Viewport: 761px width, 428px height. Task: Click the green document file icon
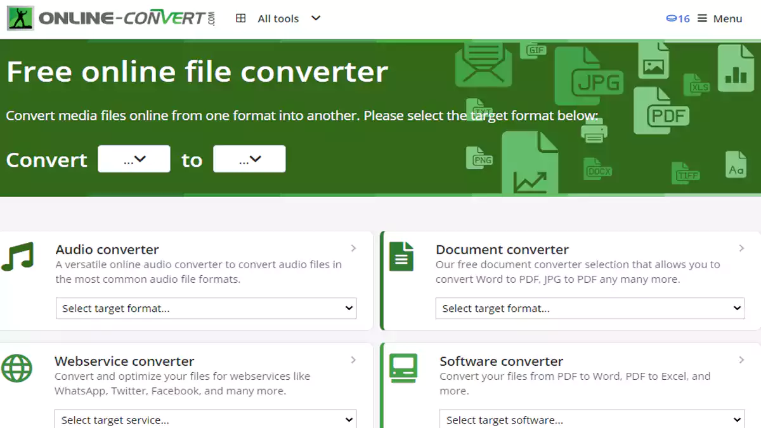click(401, 257)
